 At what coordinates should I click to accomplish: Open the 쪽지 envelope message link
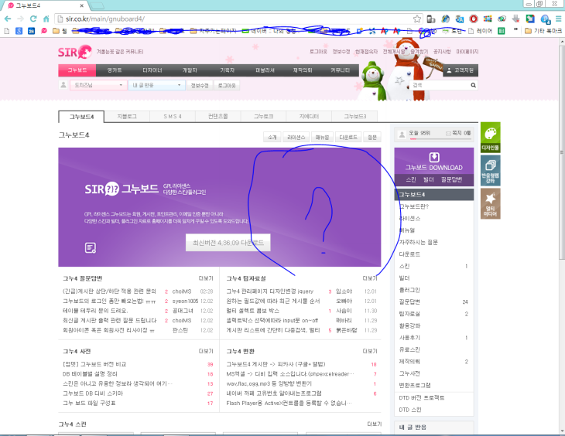(458, 133)
